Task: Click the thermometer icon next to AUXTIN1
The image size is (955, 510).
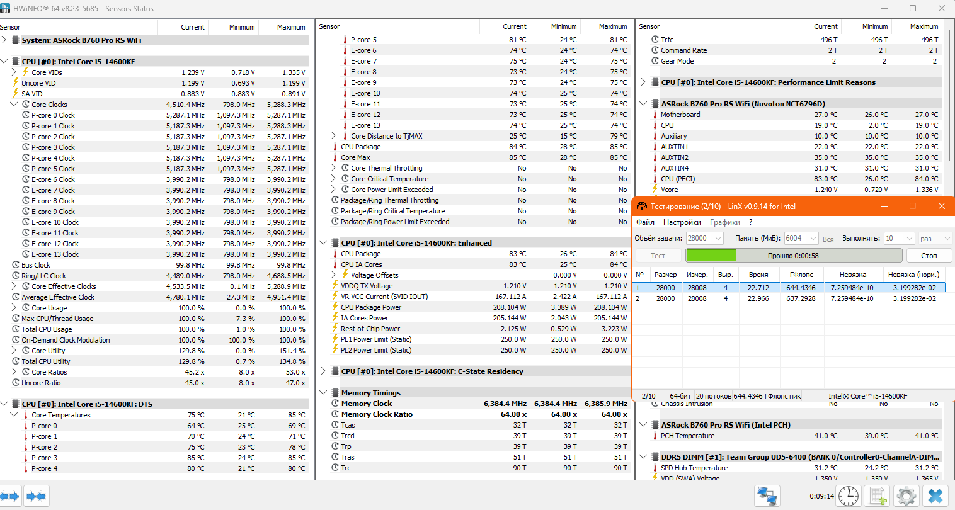Action: pyautogui.click(x=655, y=147)
